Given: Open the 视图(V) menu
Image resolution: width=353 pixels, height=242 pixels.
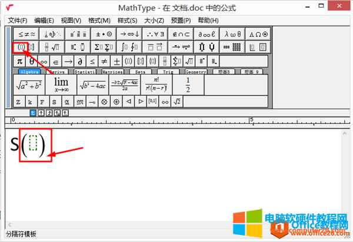Looking at the screenshot, I should coord(71,21).
